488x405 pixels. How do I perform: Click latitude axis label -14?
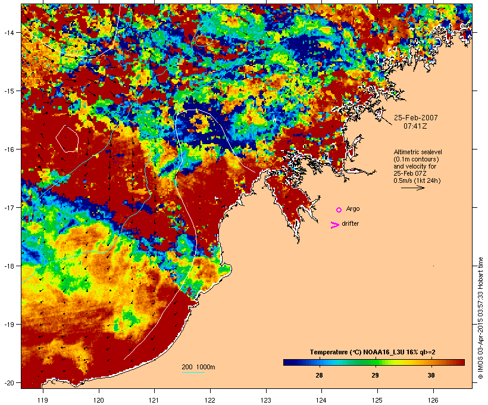tap(8, 32)
